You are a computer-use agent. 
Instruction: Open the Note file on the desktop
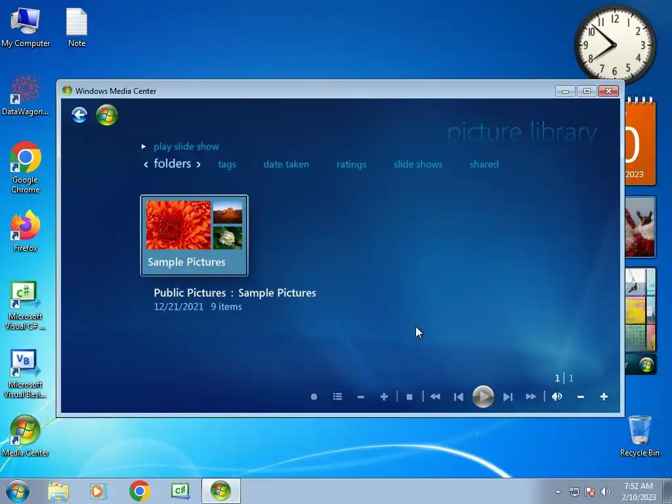pos(77,27)
